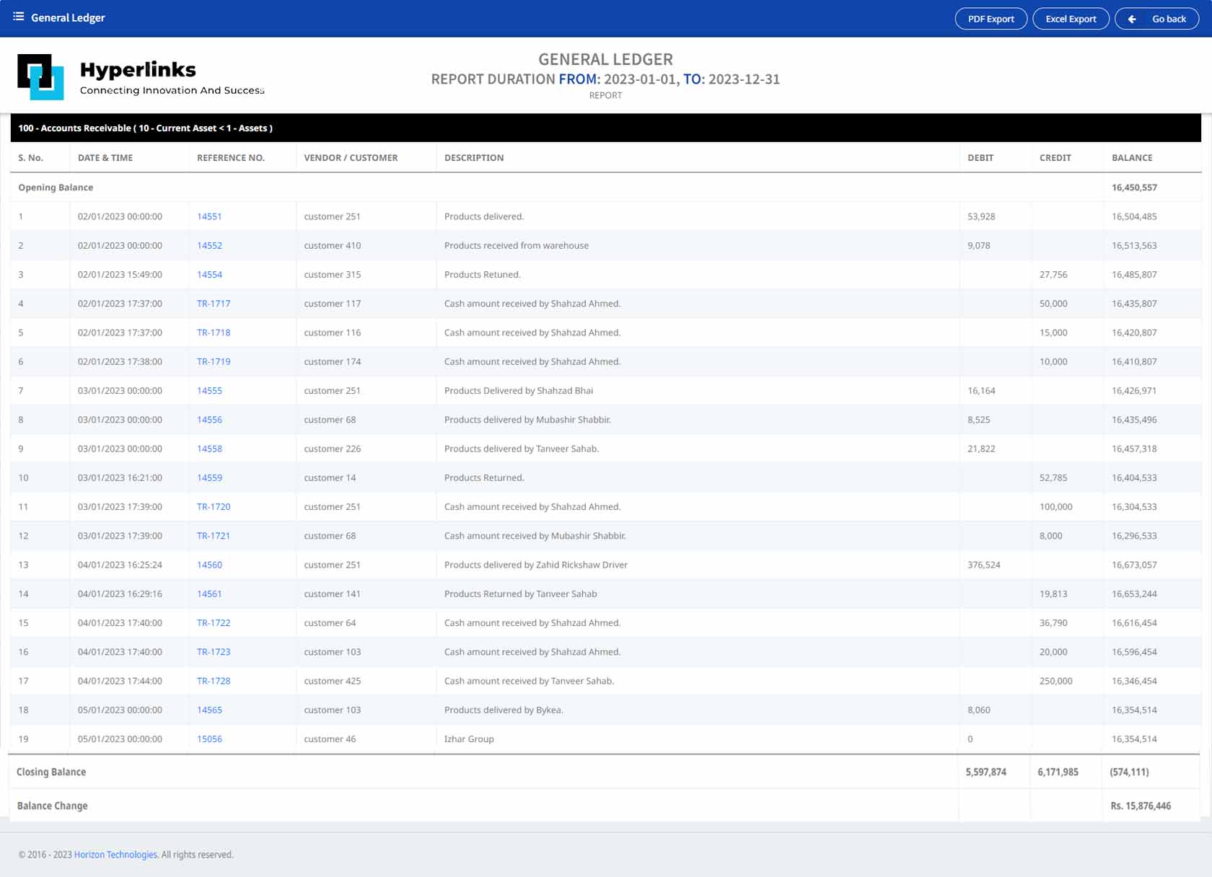Click the date 02/01/2023 15:49:00
Image resolution: width=1212 pixels, height=877 pixels.
120,275
